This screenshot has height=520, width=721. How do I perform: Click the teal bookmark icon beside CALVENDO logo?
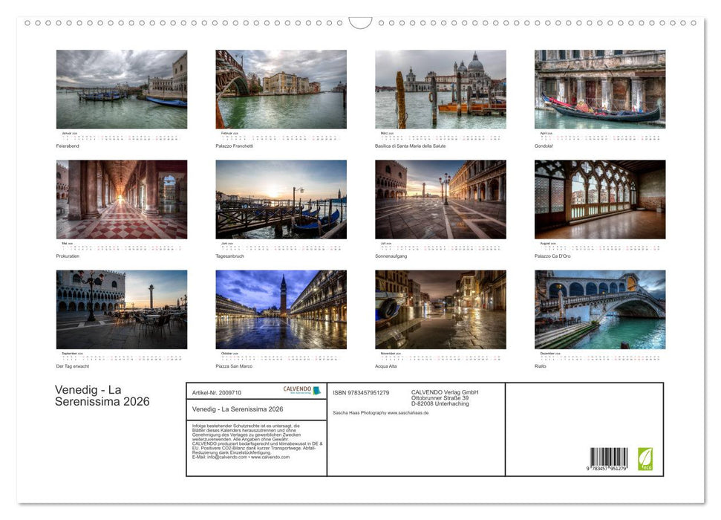[316, 391]
